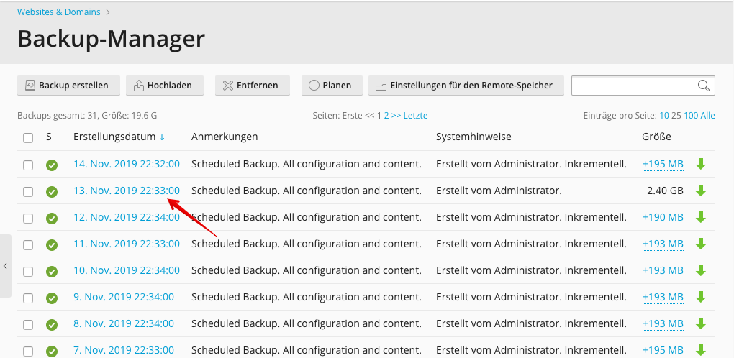This screenshot has width=734, height=358.
Task: Click the Anmerkungen column header
Action: 225,137
